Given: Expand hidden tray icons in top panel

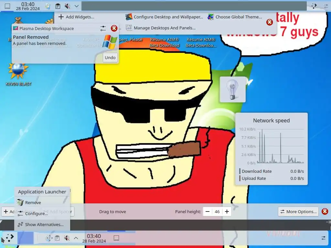Looking at the screenshot, I should tap(77, 6).
